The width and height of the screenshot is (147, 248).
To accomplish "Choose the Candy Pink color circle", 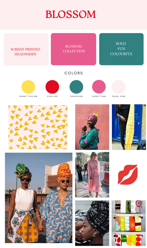I will click(99, 87).
